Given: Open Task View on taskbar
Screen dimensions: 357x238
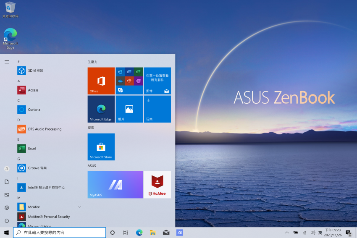Looking at the screenshot, I should tap(126, 233).
